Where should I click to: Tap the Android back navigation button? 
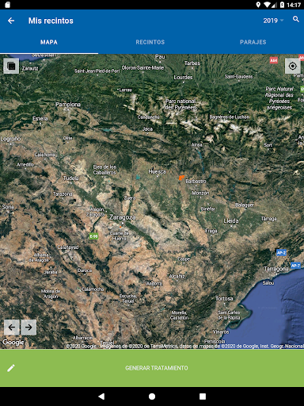(101, 396)
